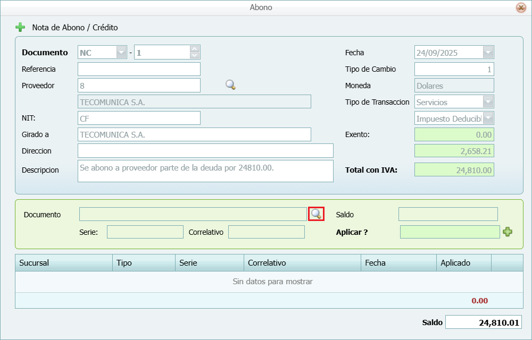The image size is (532, 340).
Task: Expand the Fecha date picker dropdown
Action: coord(488,52)
